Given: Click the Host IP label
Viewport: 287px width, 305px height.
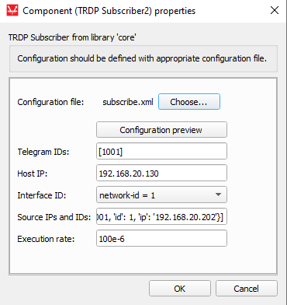Looking at the screenshot, I should (33, 174).
